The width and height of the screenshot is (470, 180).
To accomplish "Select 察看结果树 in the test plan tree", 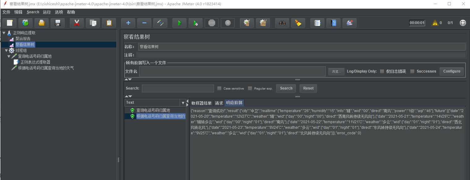I will 25,44.
